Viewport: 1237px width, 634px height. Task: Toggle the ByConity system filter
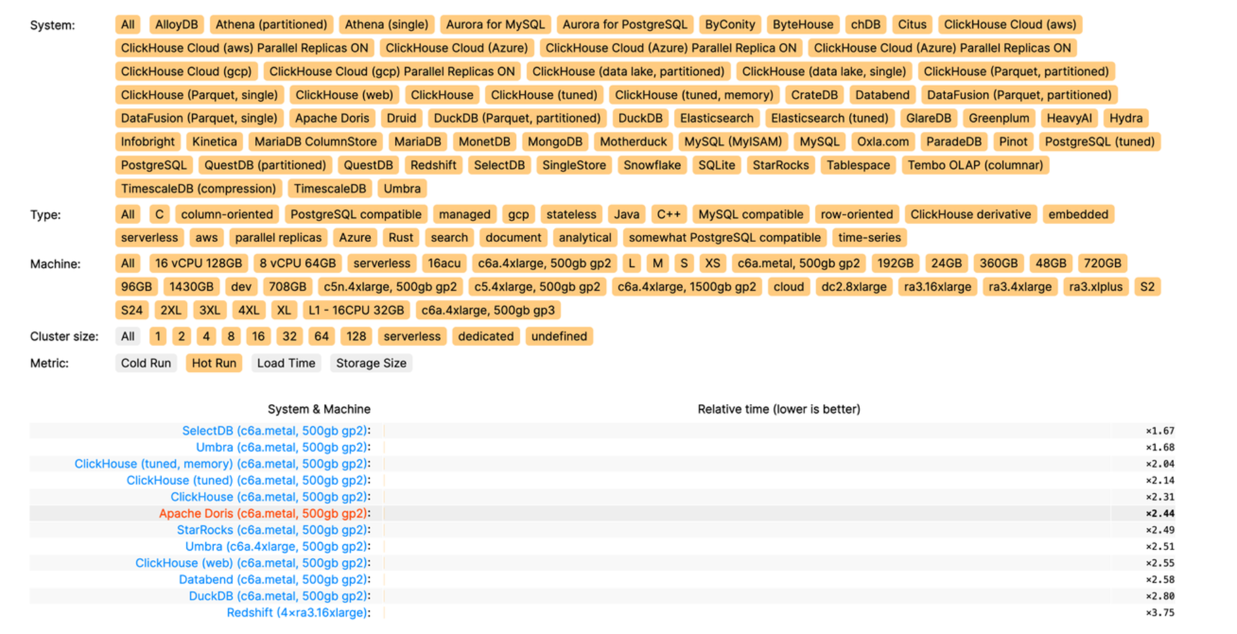pos(730,25)
